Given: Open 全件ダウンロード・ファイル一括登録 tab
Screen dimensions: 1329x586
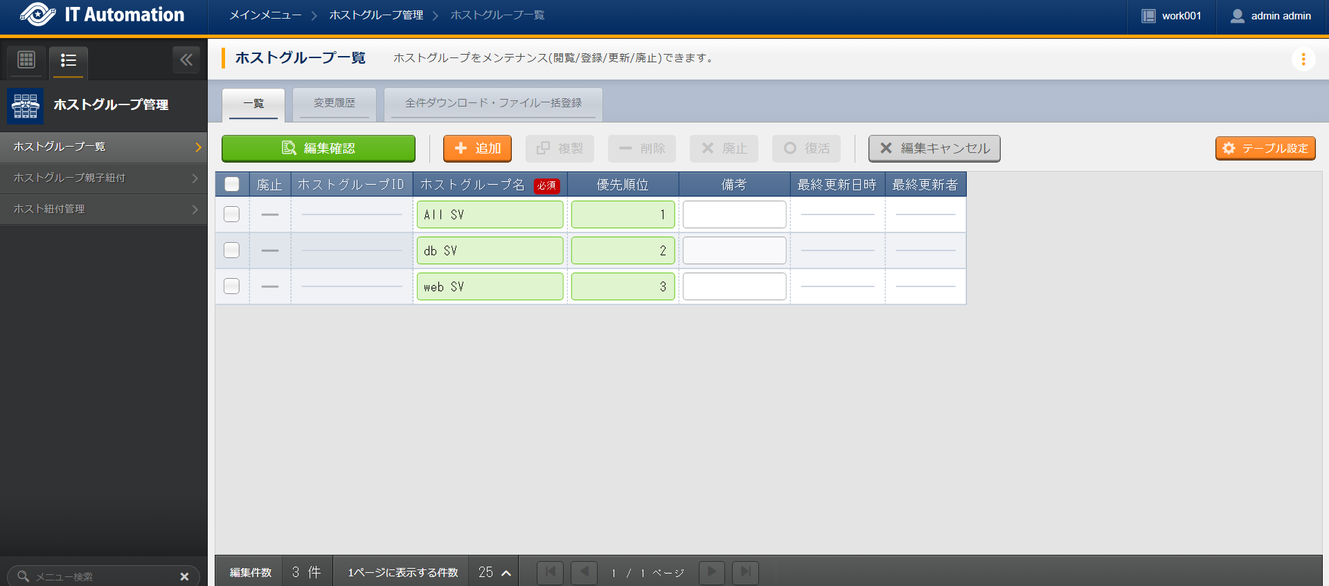Looking at the screenshot, I should (493, 103).
